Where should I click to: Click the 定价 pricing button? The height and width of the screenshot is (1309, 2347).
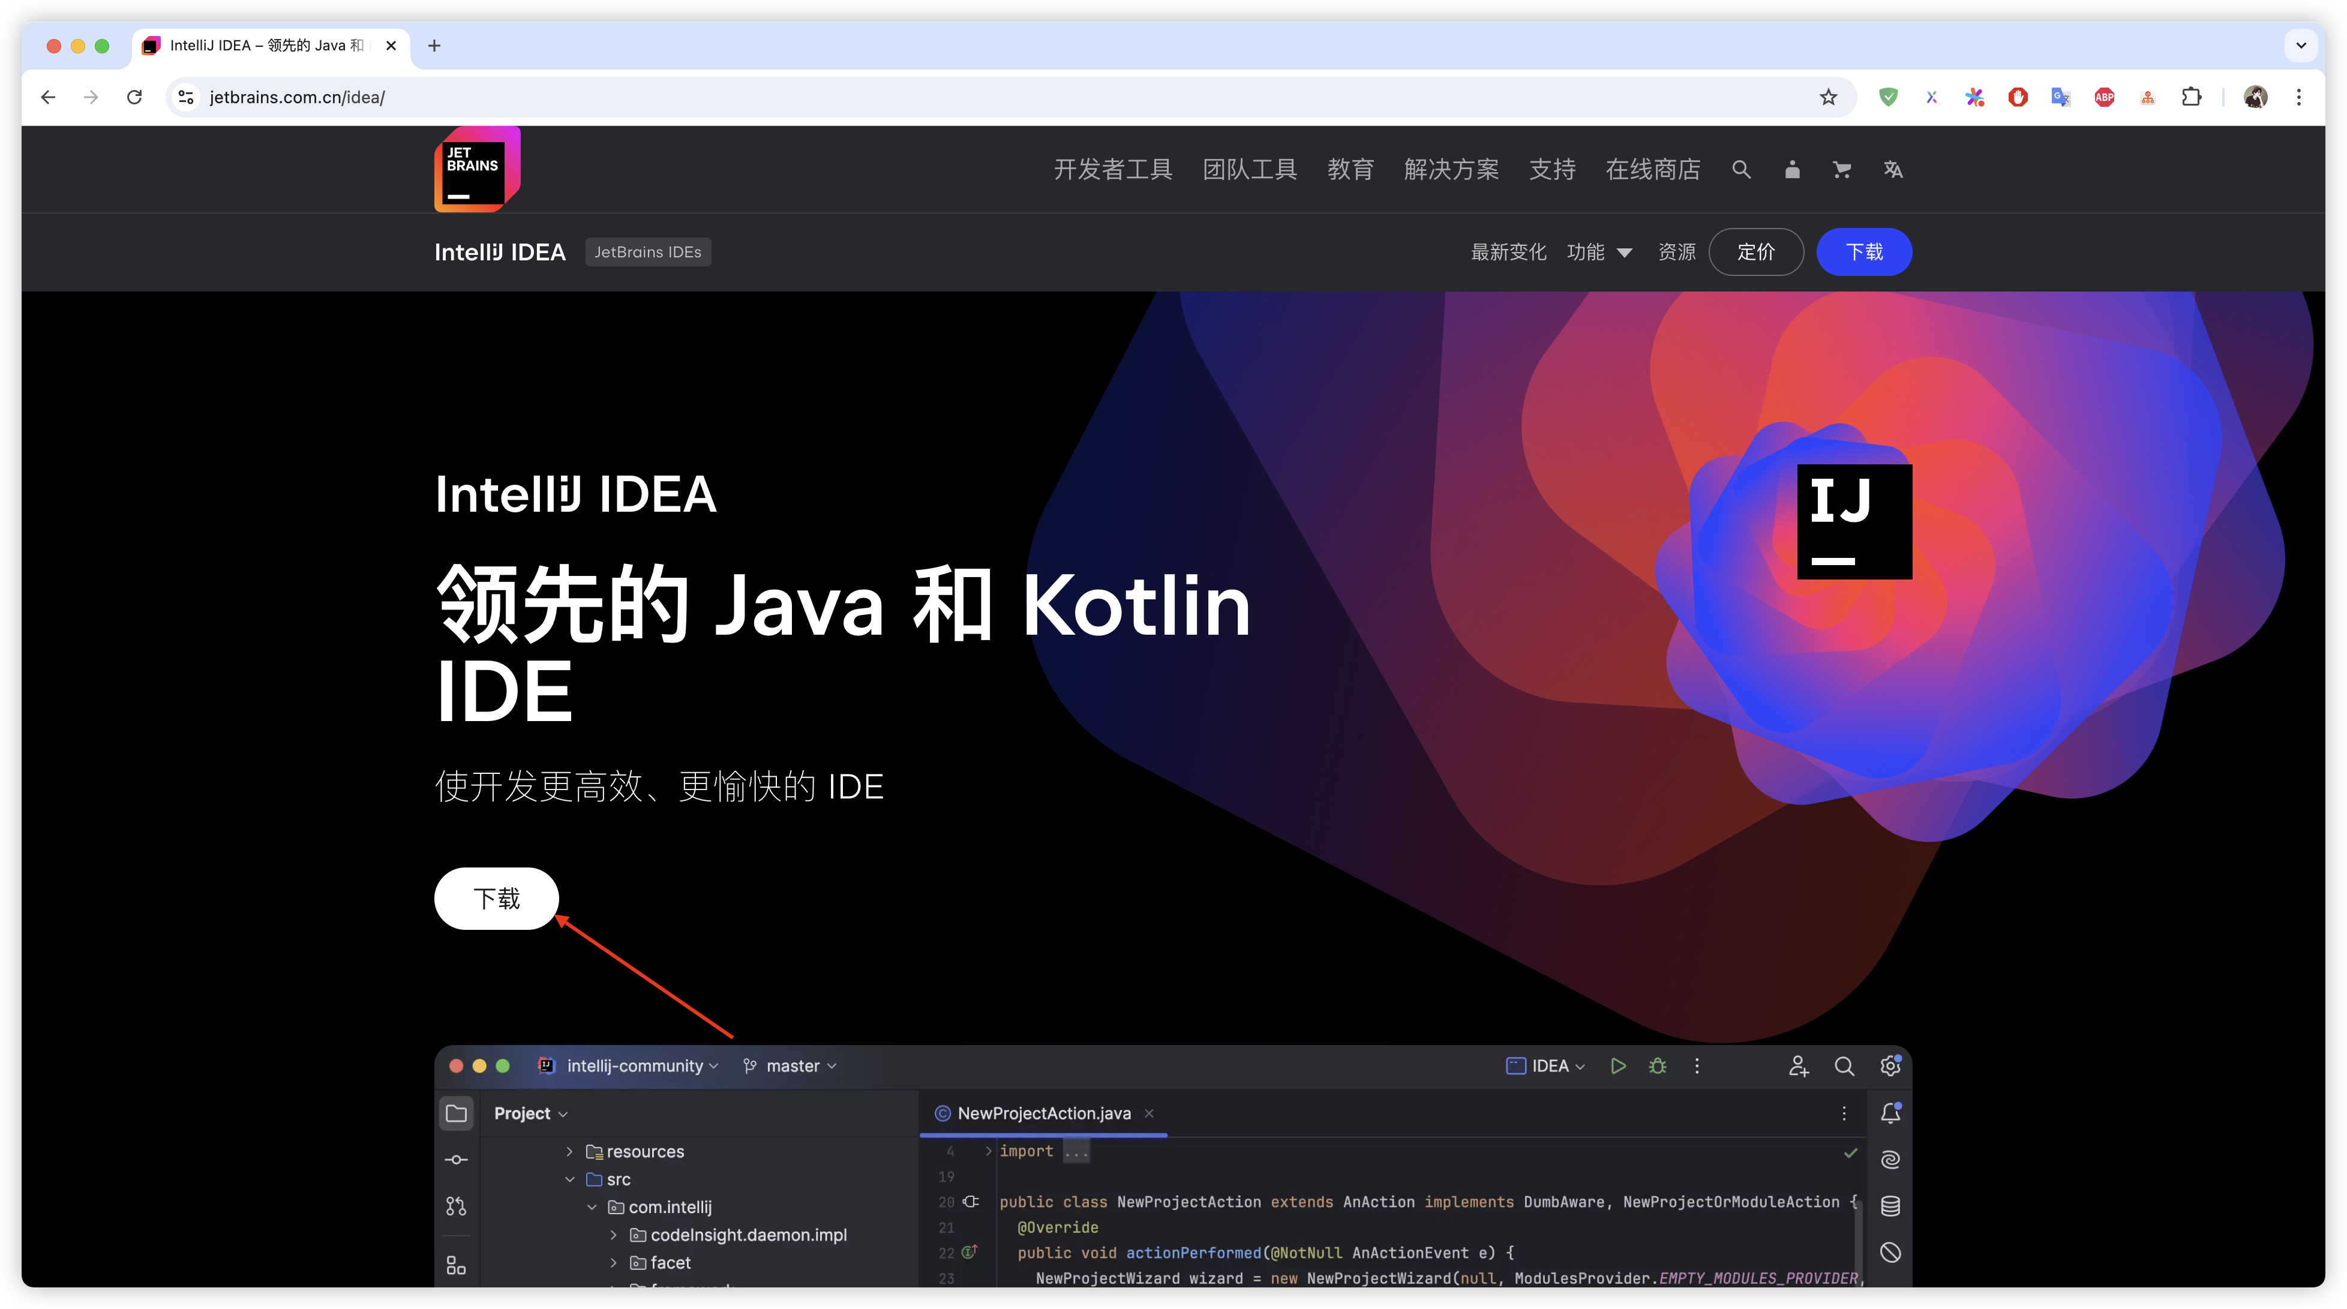1755,253
